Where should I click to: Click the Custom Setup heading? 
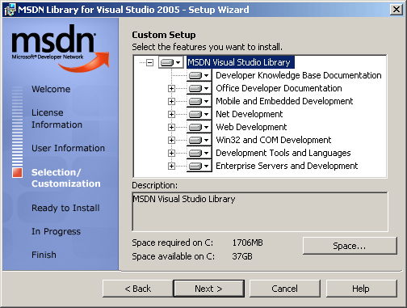(164, 35)
